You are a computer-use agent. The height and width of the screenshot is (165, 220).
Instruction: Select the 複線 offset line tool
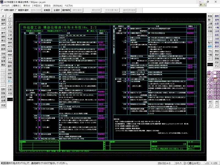[x=10, y=55]
